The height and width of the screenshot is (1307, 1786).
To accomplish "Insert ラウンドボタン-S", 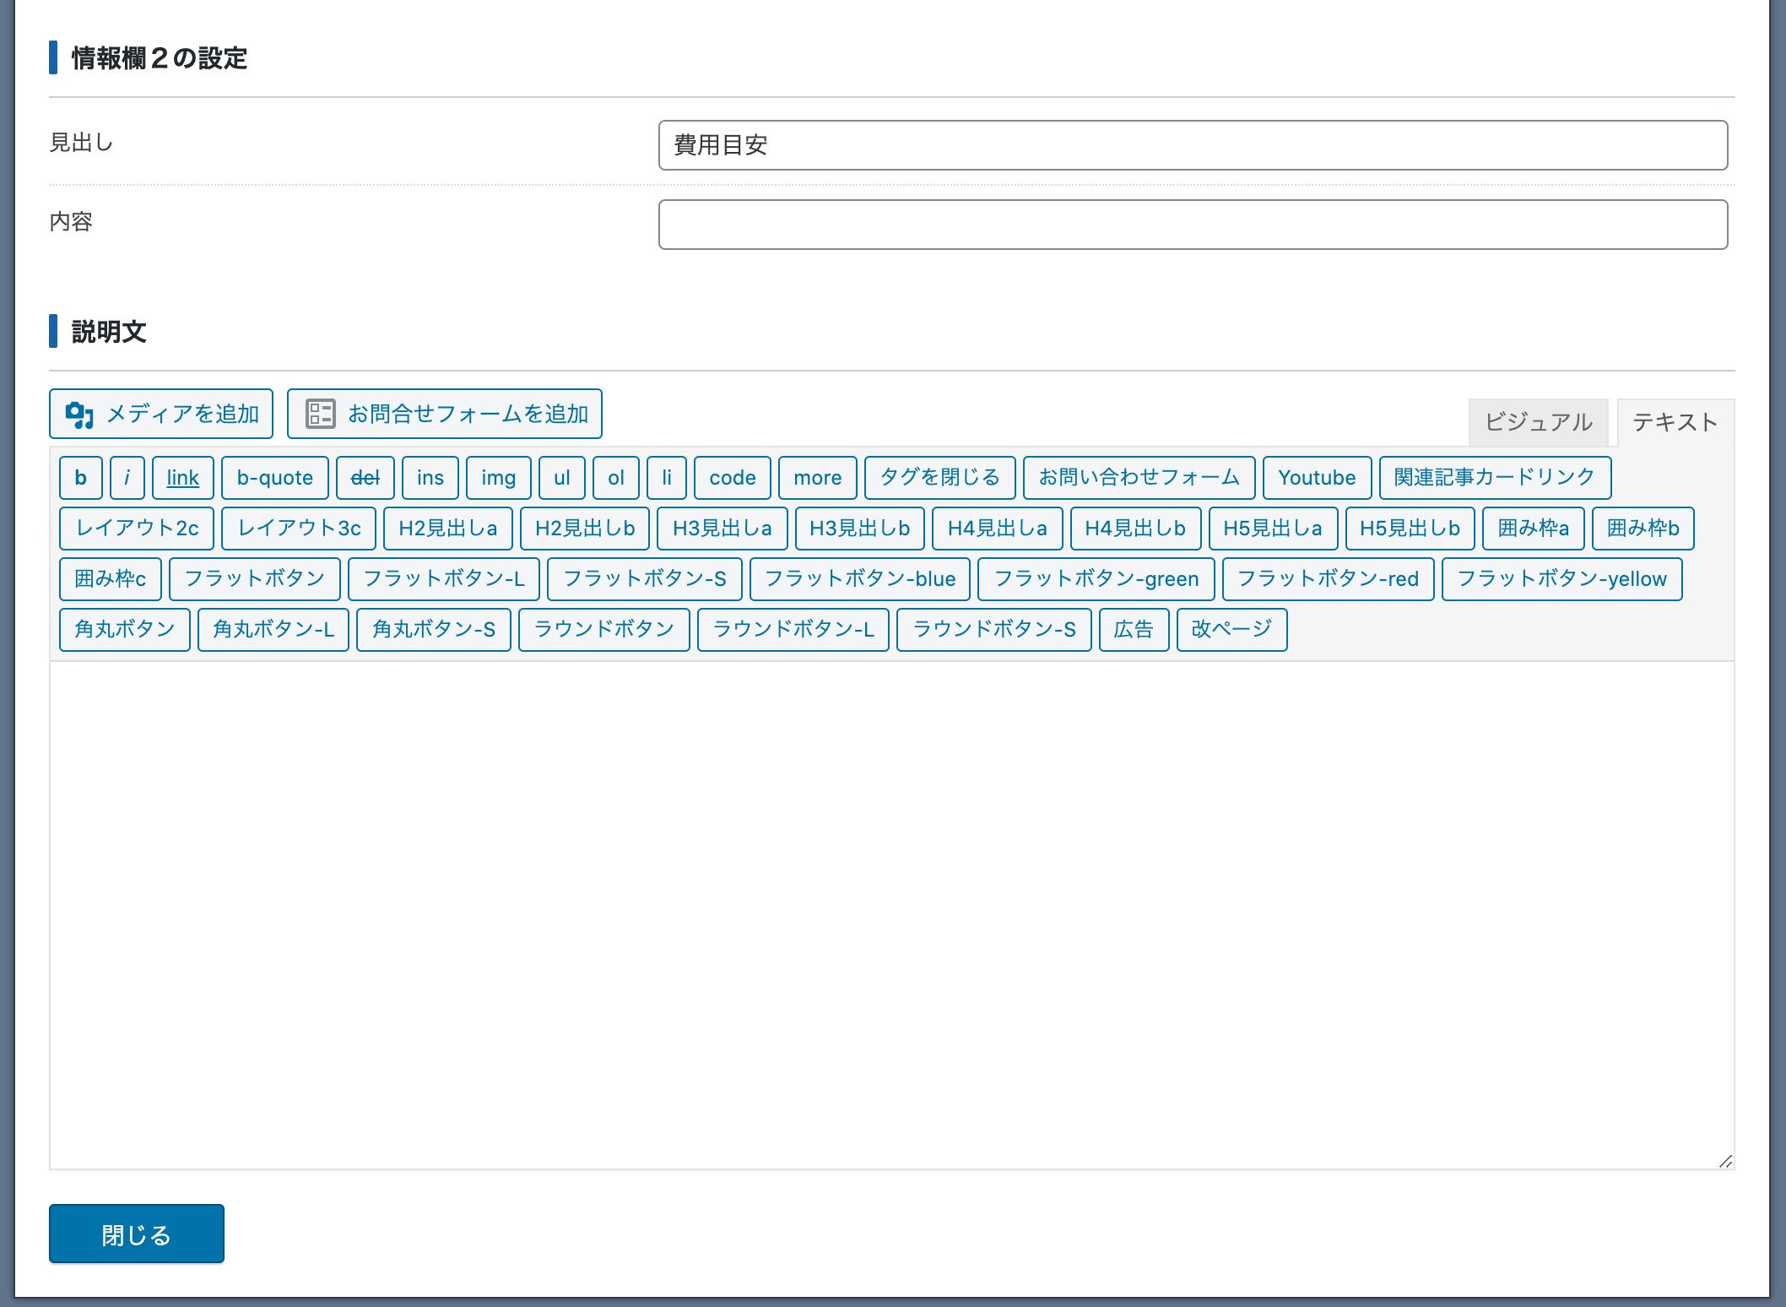I will click(994, 630).
